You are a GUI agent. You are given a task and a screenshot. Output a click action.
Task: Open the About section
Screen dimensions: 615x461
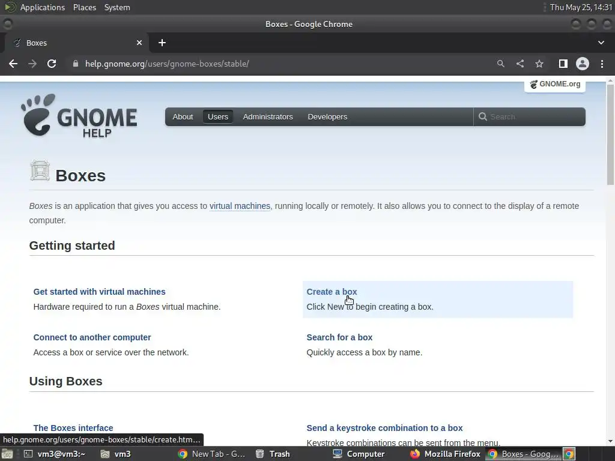183,117
